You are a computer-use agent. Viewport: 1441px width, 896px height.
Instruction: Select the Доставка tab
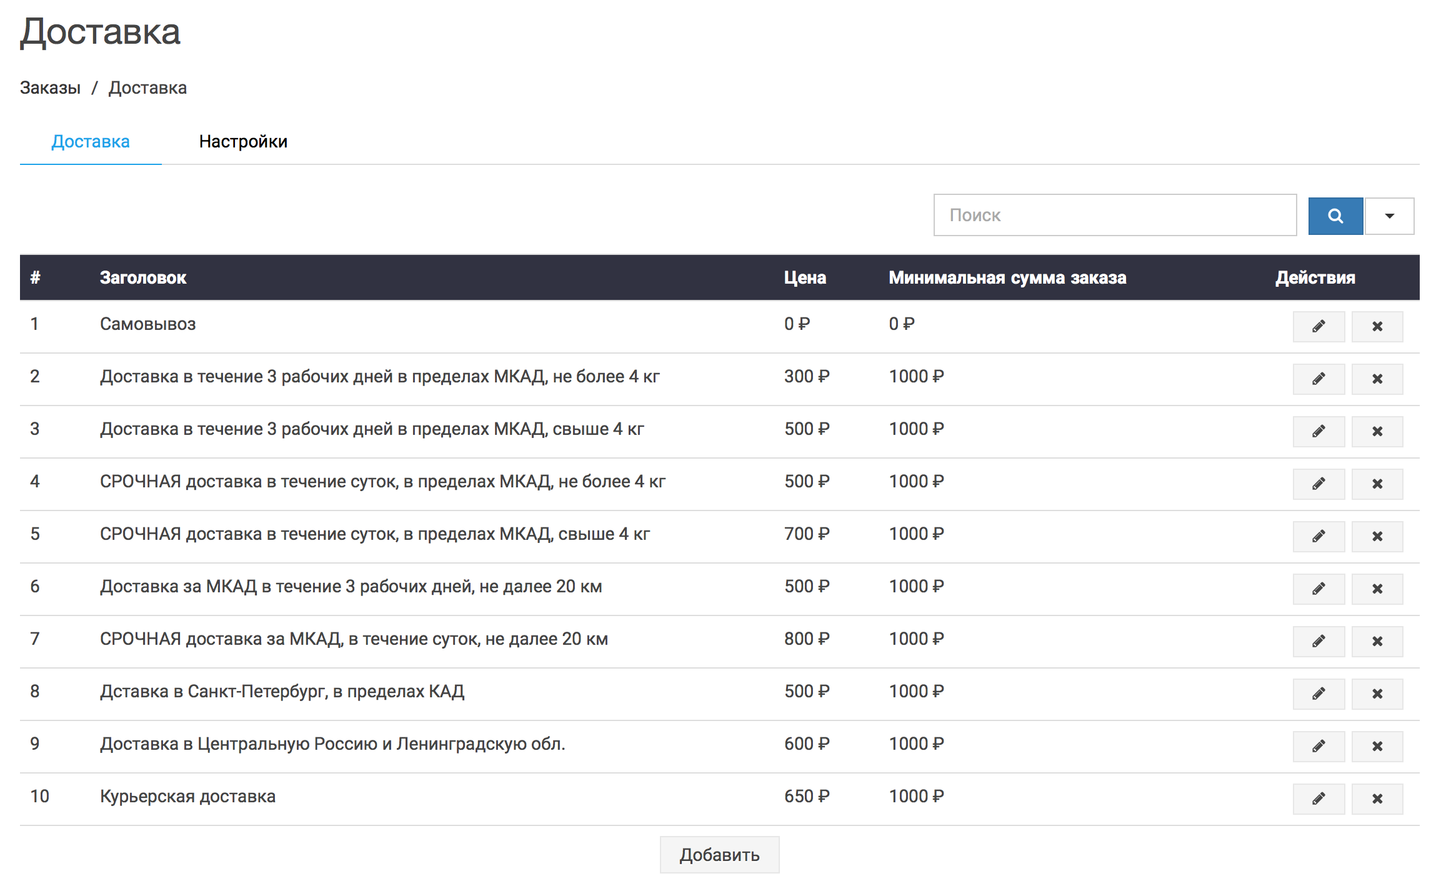pyautogui.click(x=91, y=142)
